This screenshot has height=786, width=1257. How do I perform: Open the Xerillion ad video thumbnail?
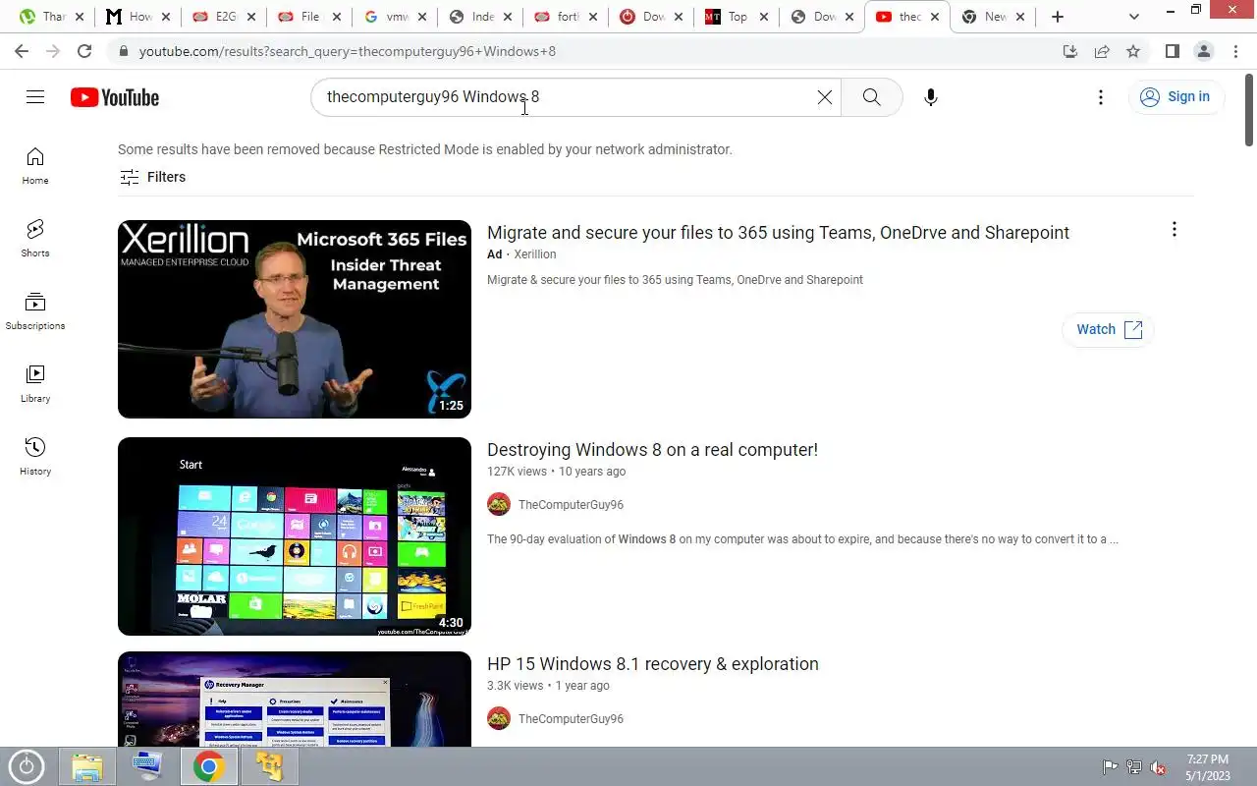click(295, 319)
